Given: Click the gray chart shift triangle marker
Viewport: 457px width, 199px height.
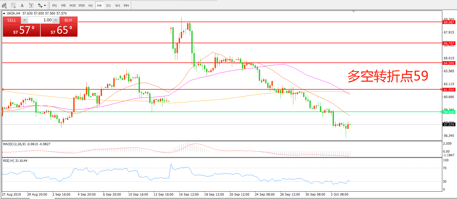Looking at the screenshot, I should [353, 12].
